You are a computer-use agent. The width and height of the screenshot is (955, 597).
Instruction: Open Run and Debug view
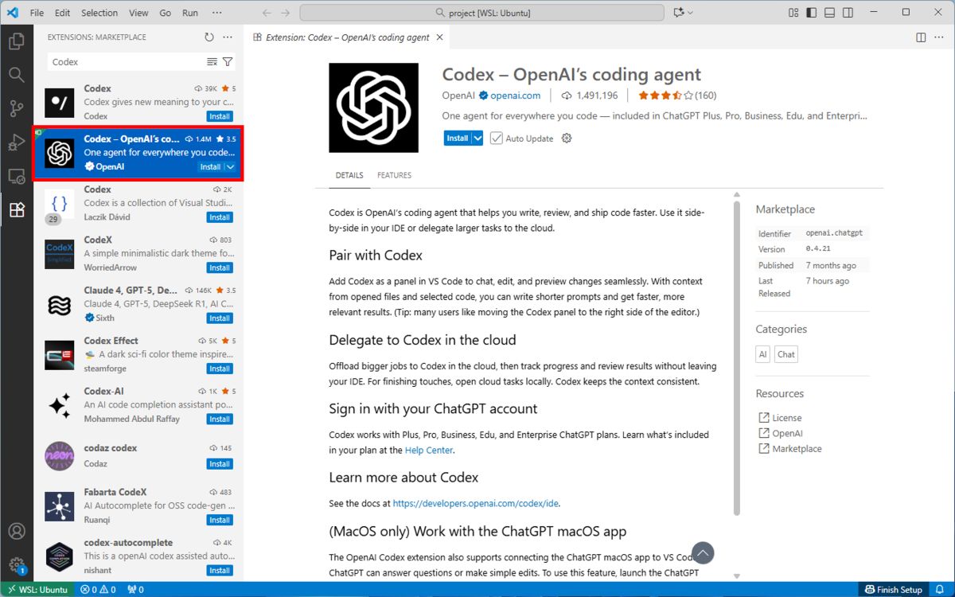pos(17,142)
